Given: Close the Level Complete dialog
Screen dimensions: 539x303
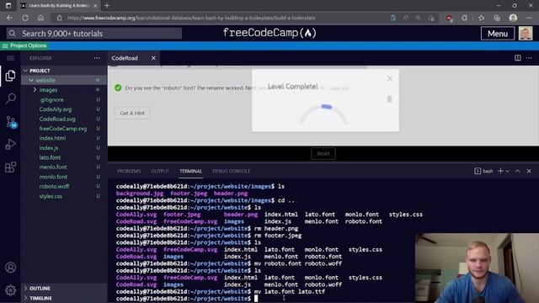Looking at the screenshot, I should click(389, 78).
